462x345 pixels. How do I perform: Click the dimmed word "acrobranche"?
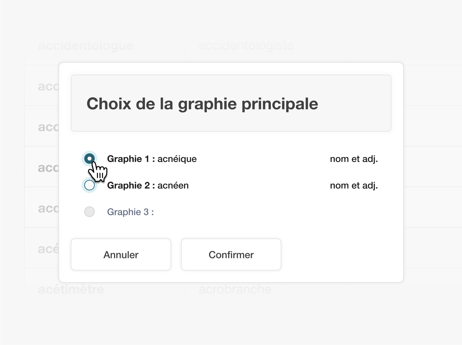[x=235, y=289]
